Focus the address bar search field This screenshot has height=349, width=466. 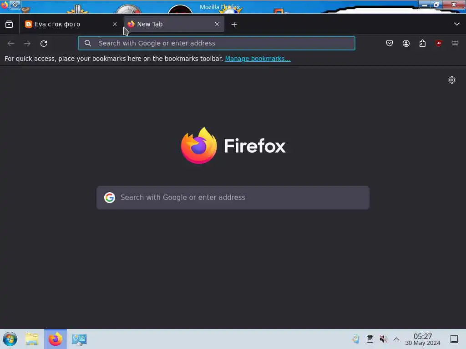pos(217,43)
